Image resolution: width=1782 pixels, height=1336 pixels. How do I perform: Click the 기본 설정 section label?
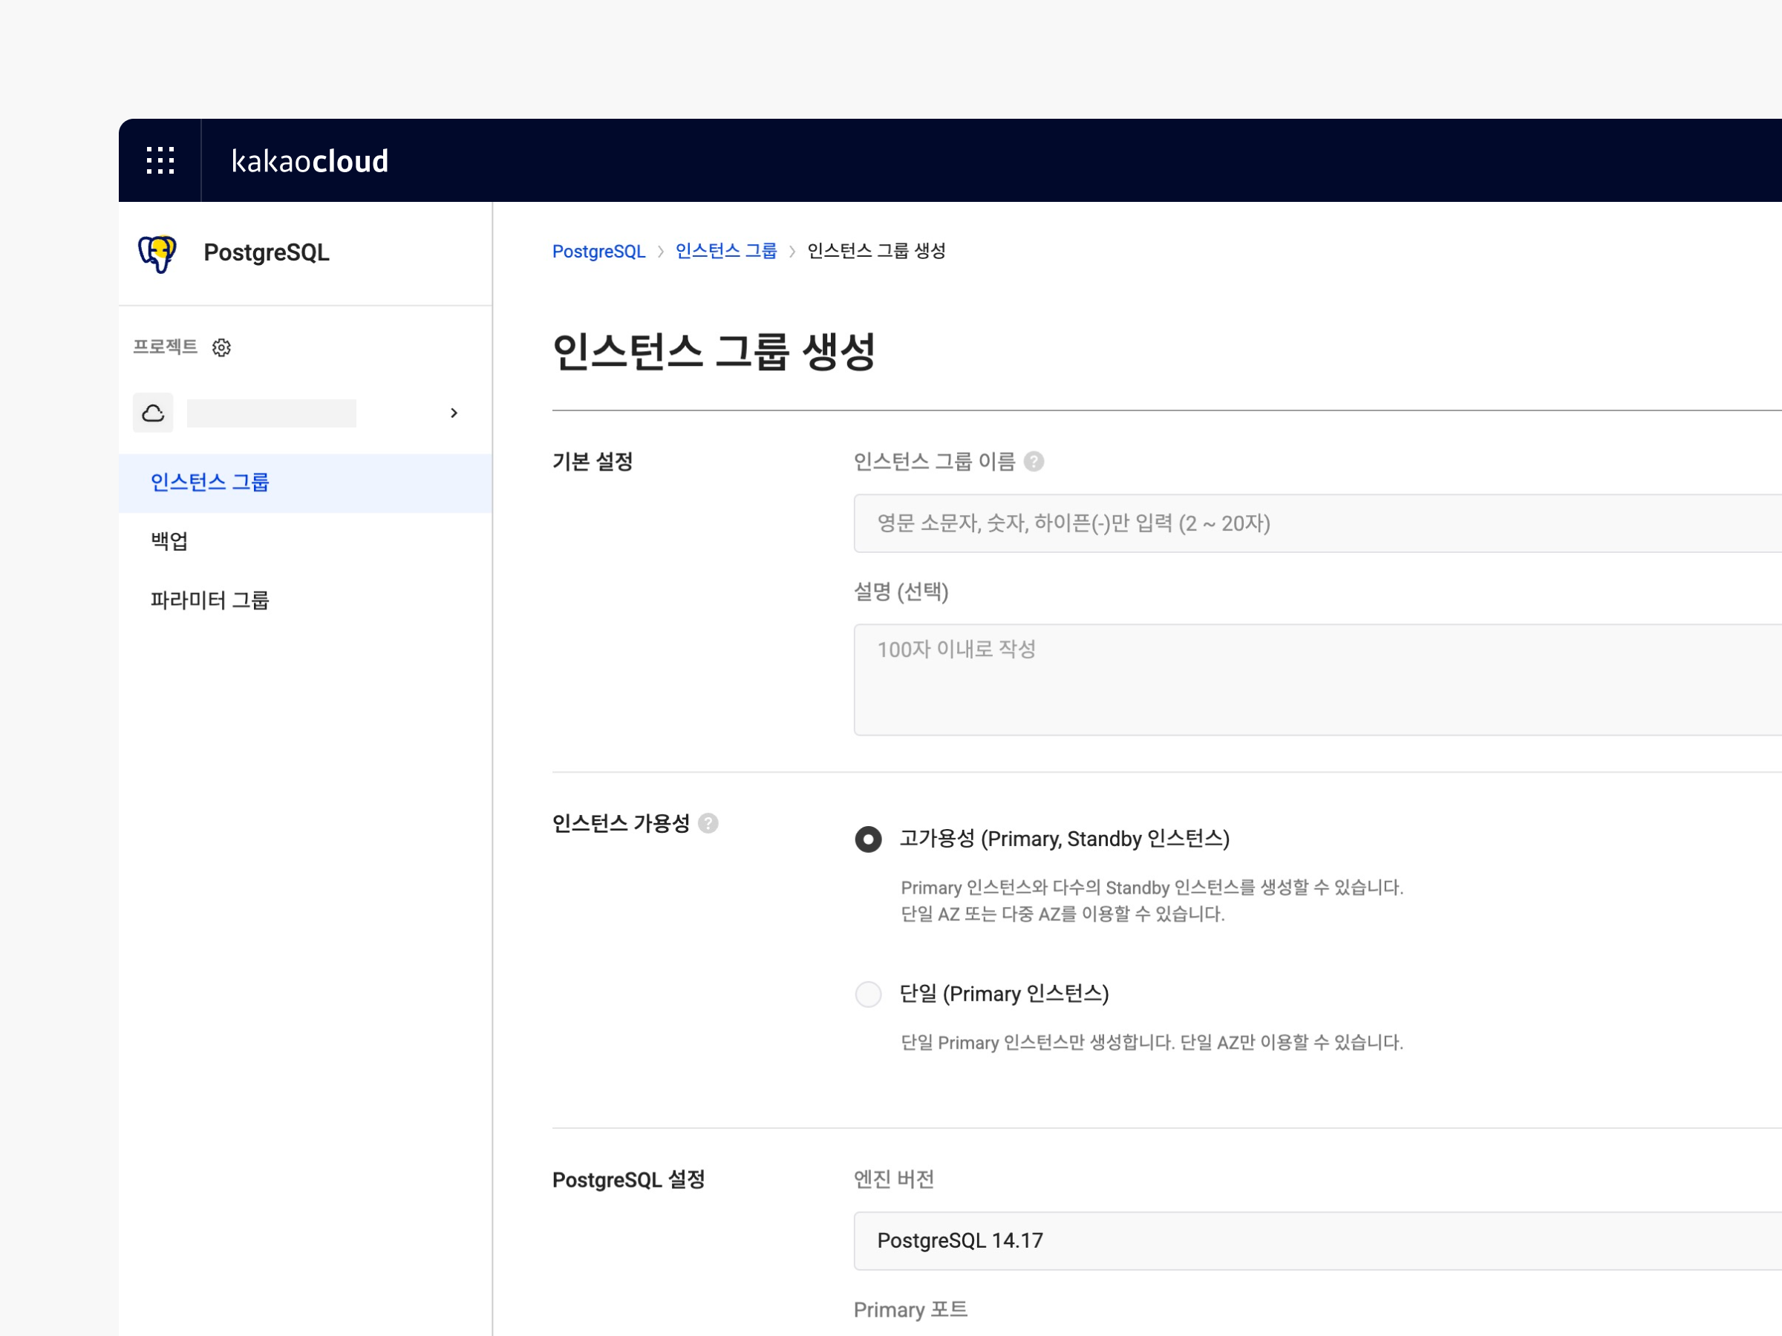tap(592, 462)
